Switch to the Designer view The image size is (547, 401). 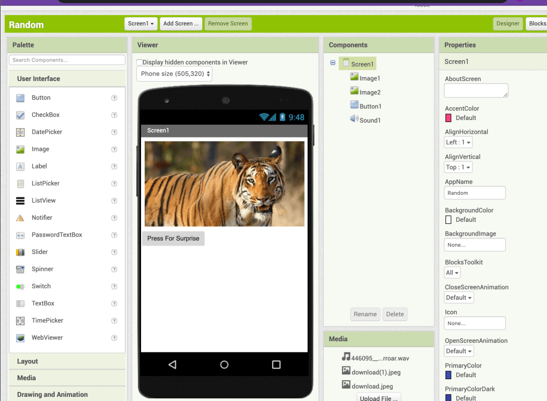[507, 23]
